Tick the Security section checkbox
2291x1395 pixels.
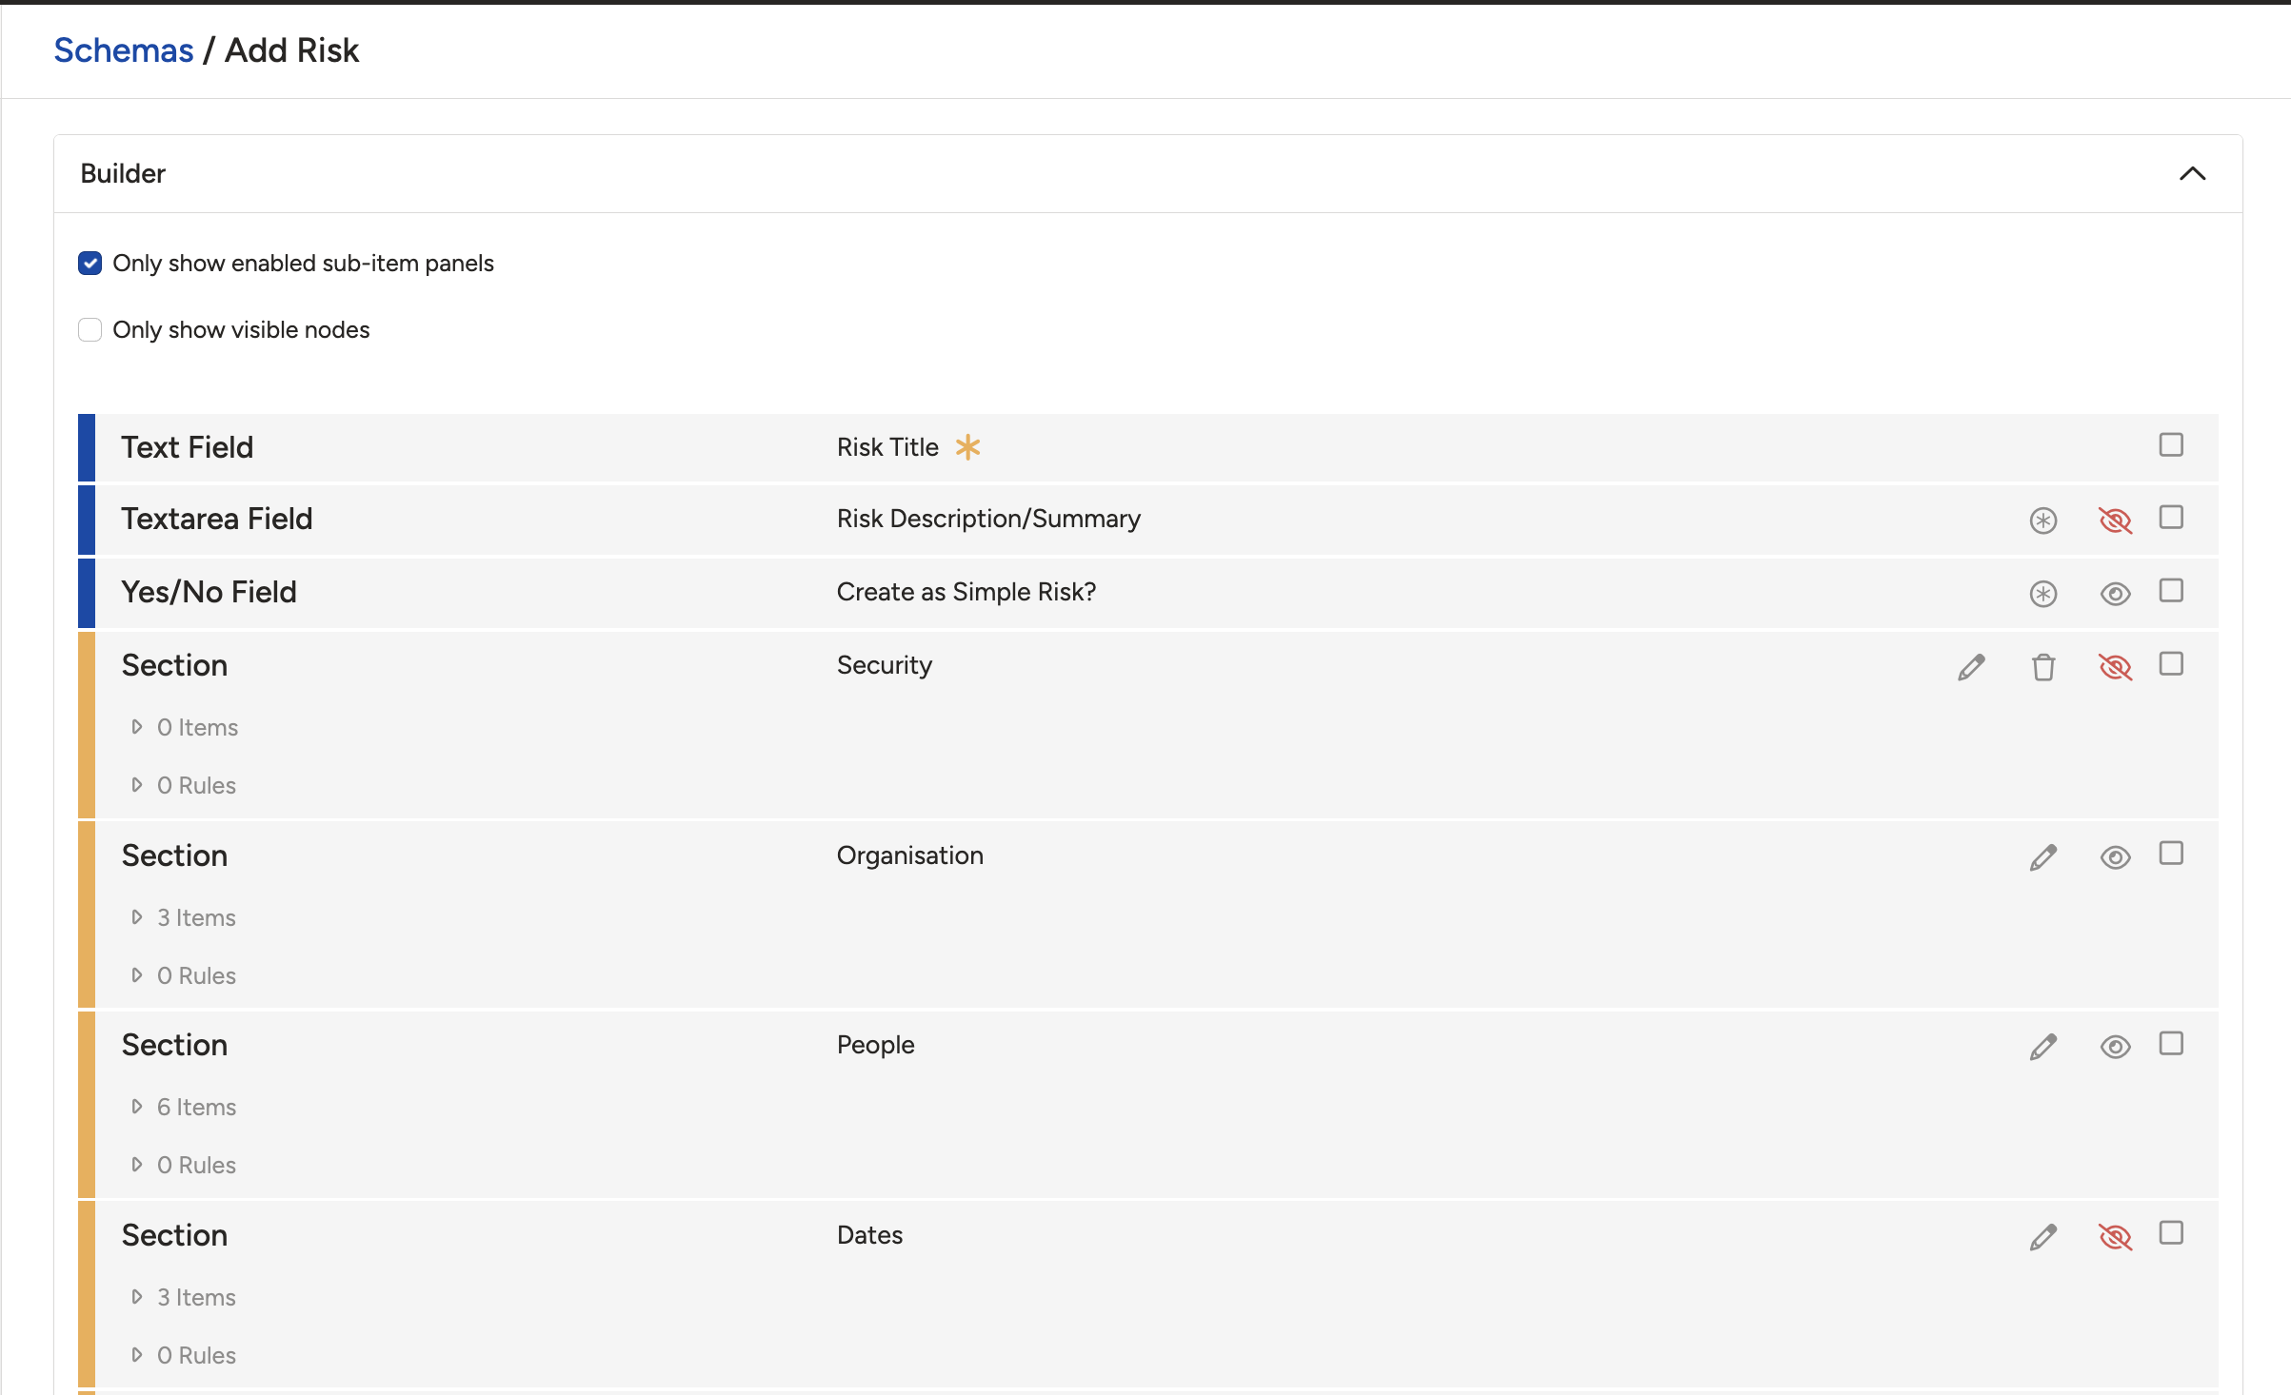click(x=2171, y=663)
